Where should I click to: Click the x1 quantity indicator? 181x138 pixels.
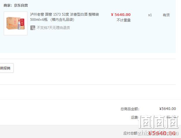point(150,15)
